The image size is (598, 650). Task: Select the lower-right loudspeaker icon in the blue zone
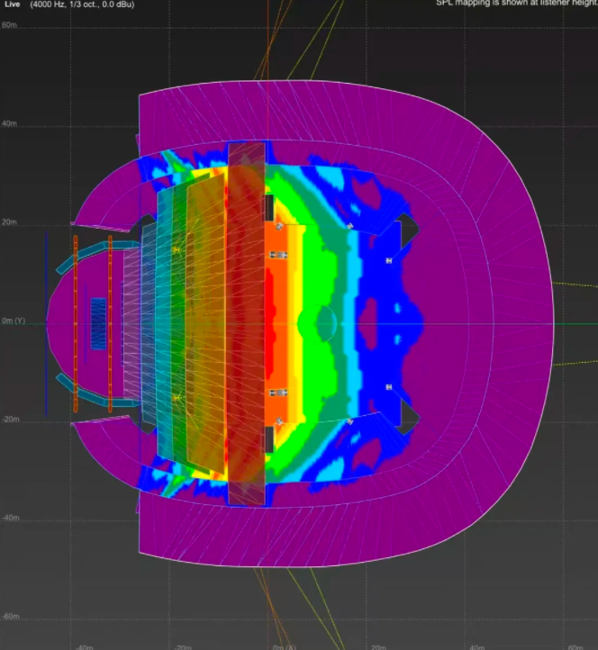pos(389,387)
